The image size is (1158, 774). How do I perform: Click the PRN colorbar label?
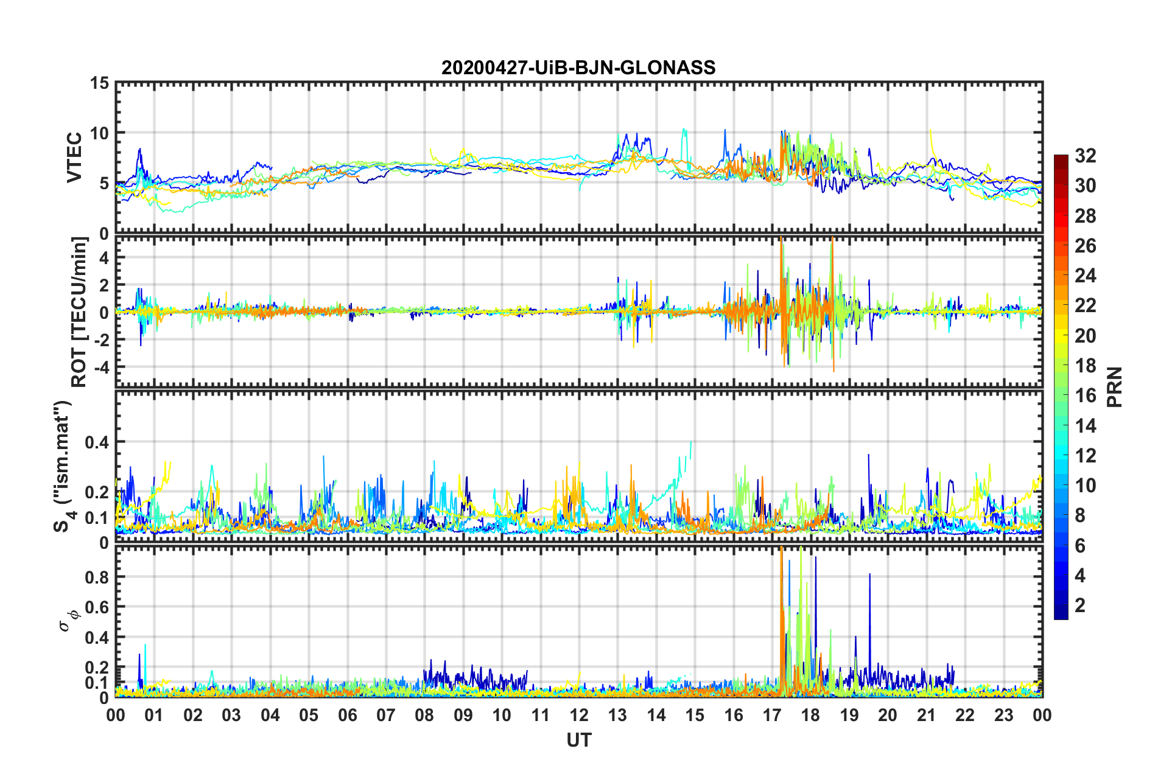pyautogui.click(x=1115, y=387)
